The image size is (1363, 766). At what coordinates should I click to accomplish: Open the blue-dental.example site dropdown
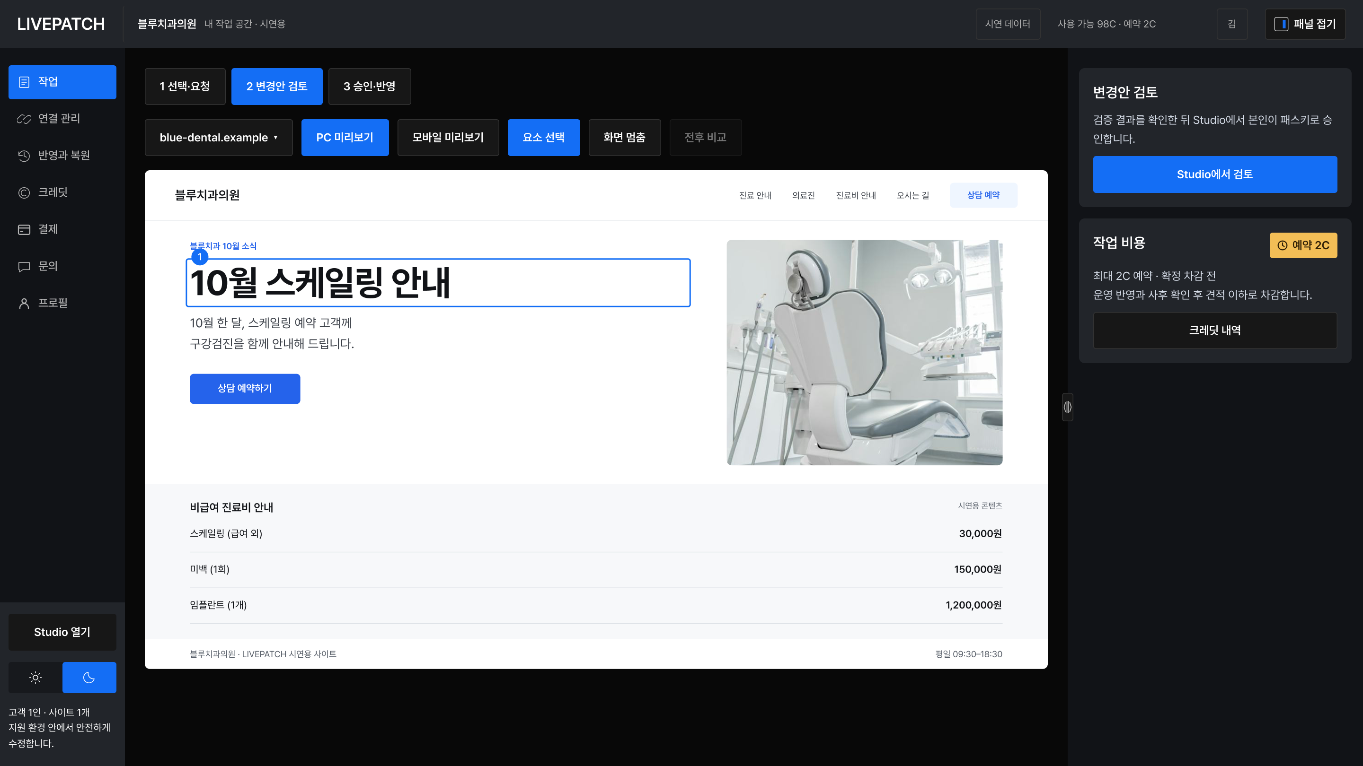point(219,138)
